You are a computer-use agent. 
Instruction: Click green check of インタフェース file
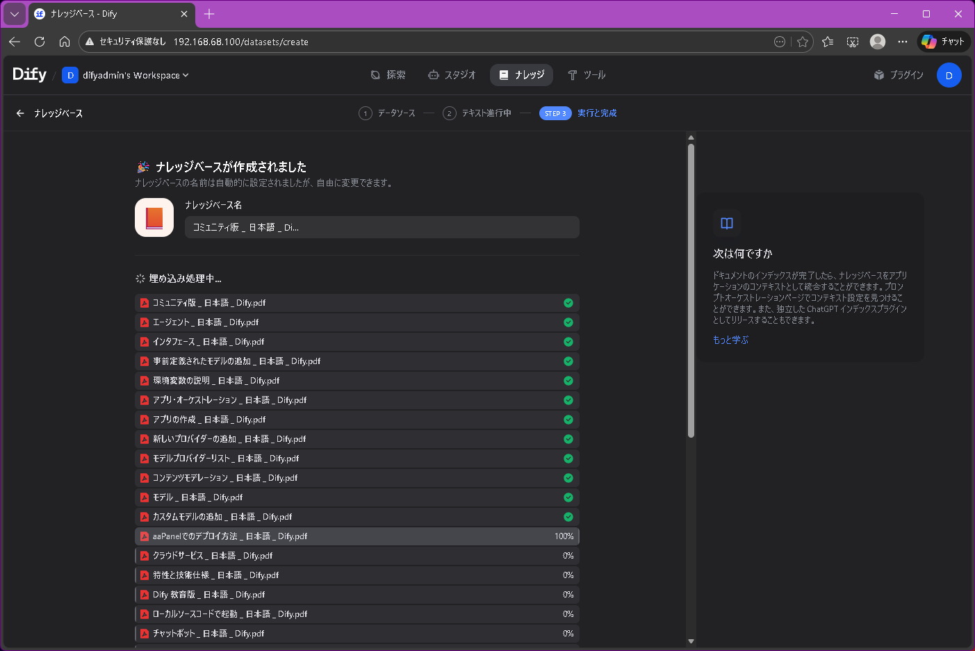(568, 342)
